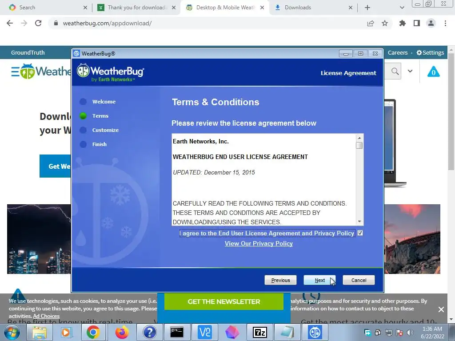Click the volume speaker tray icon
455x341 pixels.
(410, 333)
